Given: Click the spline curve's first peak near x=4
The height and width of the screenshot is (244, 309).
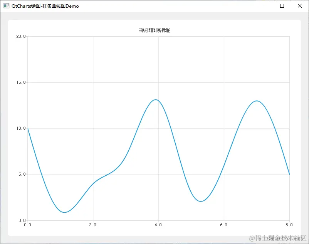Looking at the screenshot, I should [x=156, y=100].
